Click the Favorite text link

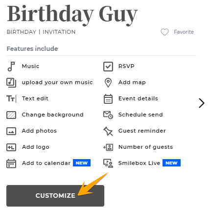click(x=184, y=32)
